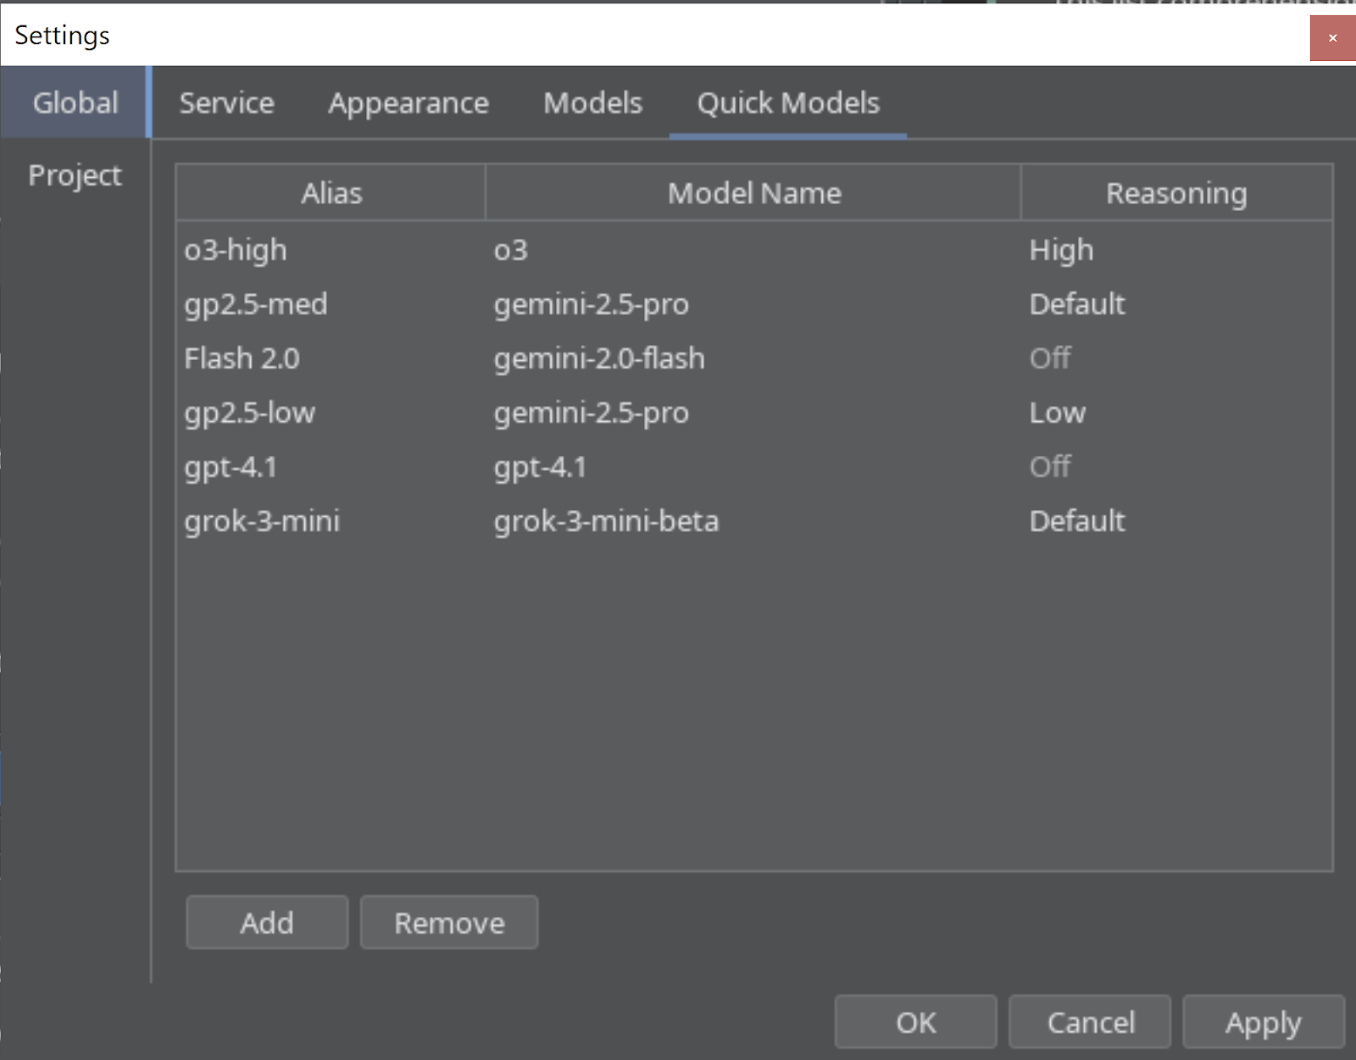The width and height of the screenshot is (1356, 1060).
Task: Click the gemini-2.0-flash model name
Action: pos(753,358)
